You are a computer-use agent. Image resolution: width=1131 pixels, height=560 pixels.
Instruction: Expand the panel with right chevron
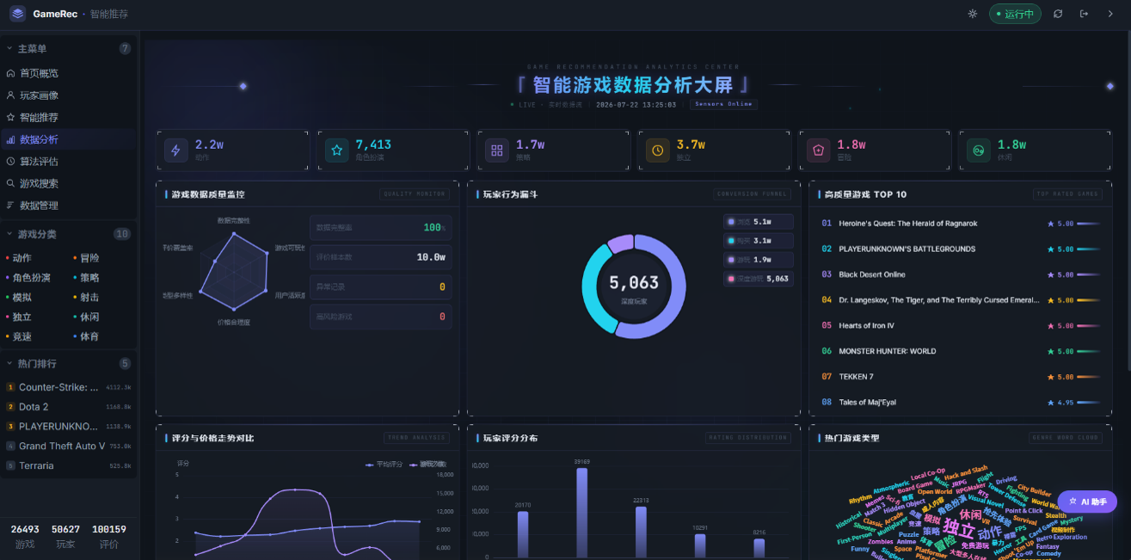[1109, 14]
